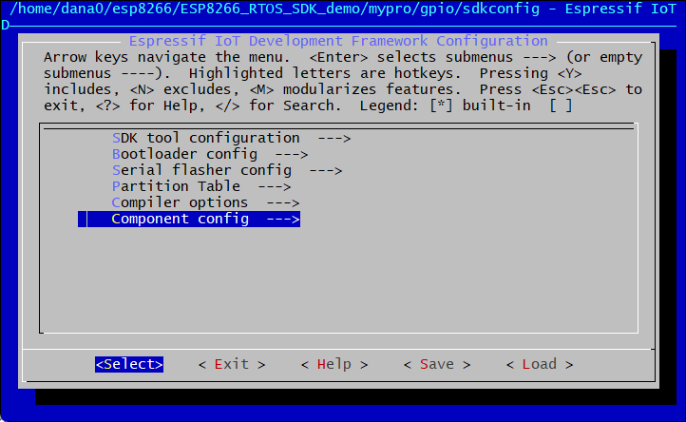Open help with the < Help > button
The height and width of the screenshot is (422, 686).
coord(334,364)
